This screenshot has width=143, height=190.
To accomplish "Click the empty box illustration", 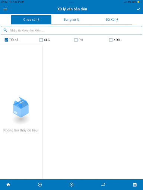I will pyautogui.click(x=21, y=107).
